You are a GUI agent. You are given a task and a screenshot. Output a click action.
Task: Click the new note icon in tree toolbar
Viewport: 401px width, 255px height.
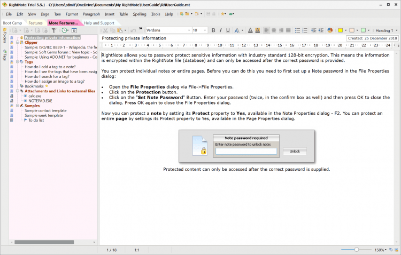(14, 30)
